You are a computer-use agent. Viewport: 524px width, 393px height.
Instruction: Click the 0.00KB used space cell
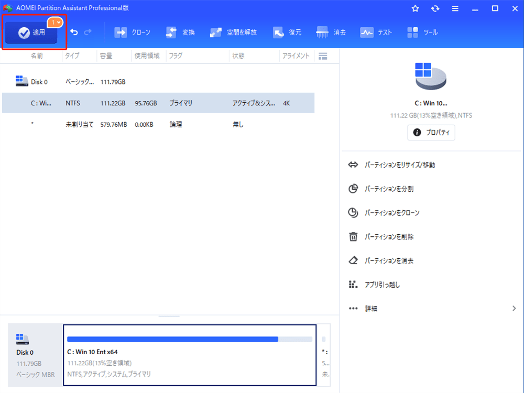click(144, 125)
